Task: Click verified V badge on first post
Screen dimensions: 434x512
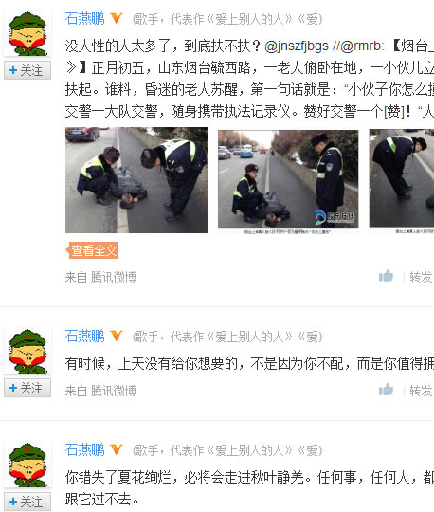Action: click(117, 18)
